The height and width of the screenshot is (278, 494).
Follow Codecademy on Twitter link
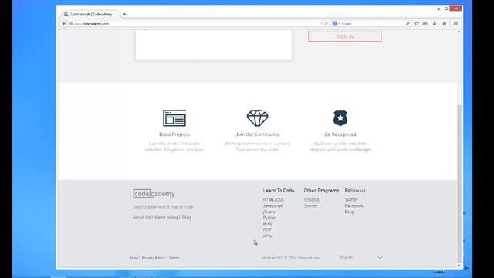pyautogui.click(x=351, y=199)
